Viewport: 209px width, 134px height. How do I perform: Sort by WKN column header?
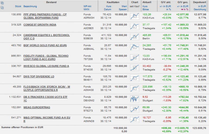pos(86,9)
